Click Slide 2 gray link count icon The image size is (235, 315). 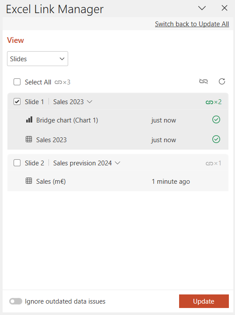coord(214,163)
